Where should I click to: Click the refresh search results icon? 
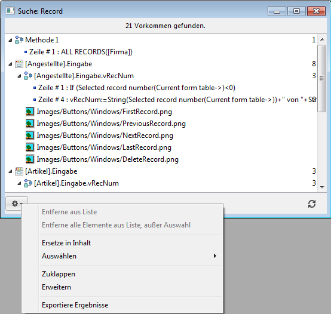(312, 204)
